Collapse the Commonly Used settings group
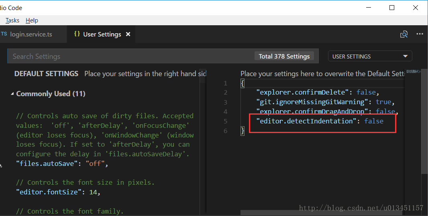 [x=12, y=94]
